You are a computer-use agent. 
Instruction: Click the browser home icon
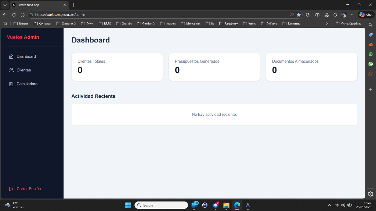click(22, 15)
